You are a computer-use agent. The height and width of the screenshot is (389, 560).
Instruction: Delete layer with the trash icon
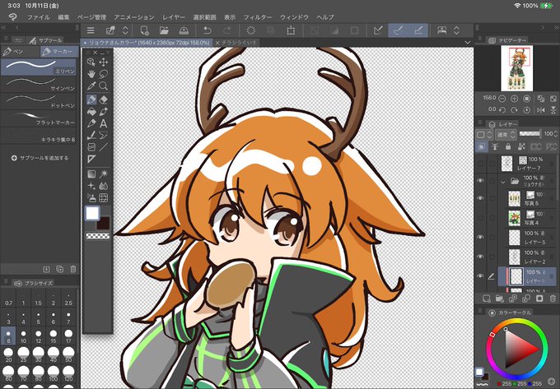click(553, 298)
